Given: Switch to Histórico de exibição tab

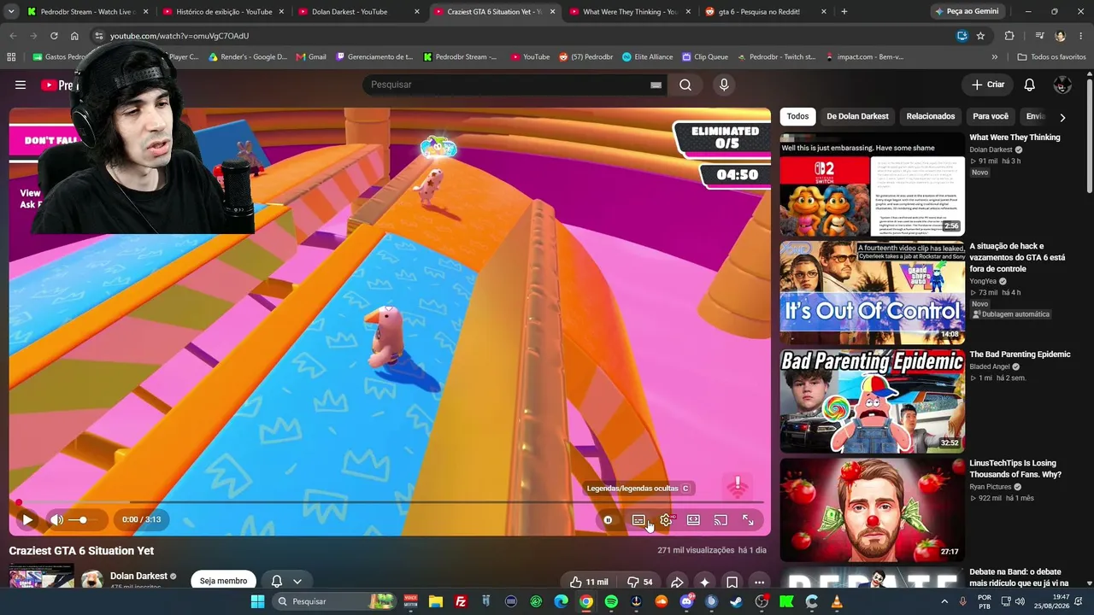Looking at the screenshot, I should (x=222, y=12).
